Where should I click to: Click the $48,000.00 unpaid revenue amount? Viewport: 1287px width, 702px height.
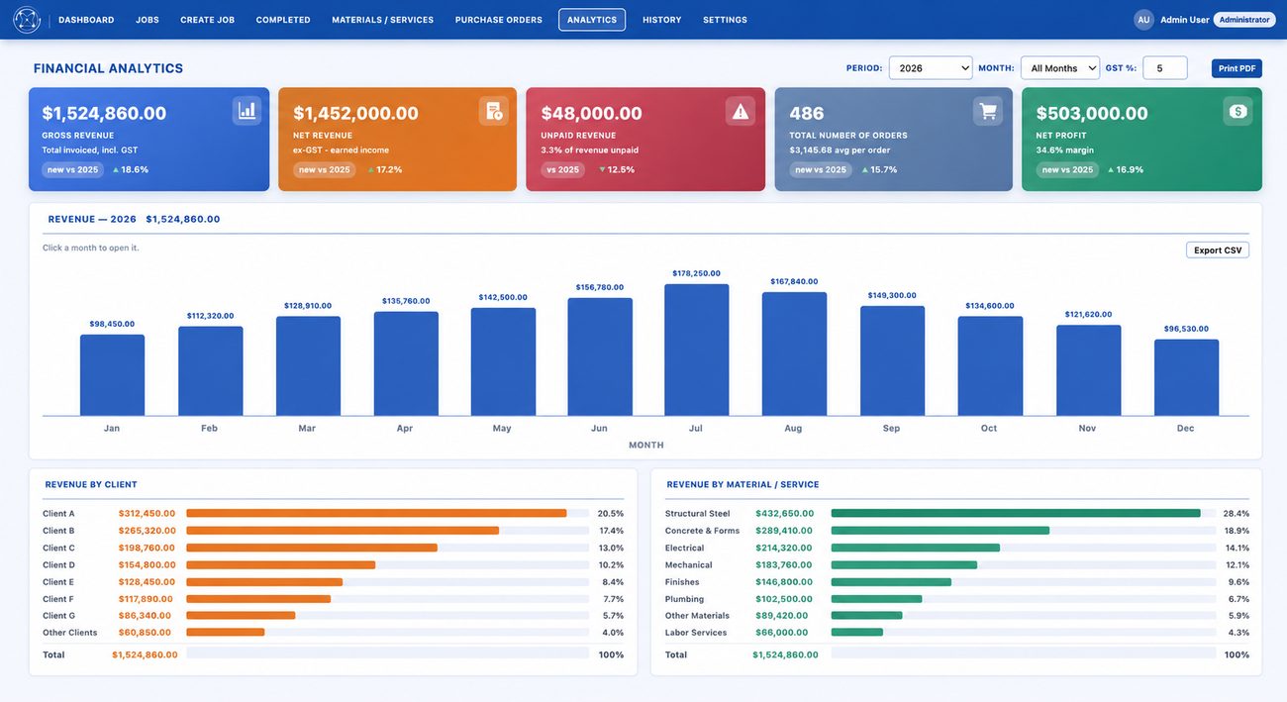point(591,113)
